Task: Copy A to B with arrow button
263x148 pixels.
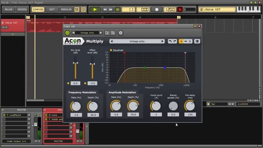Action: 185,41
